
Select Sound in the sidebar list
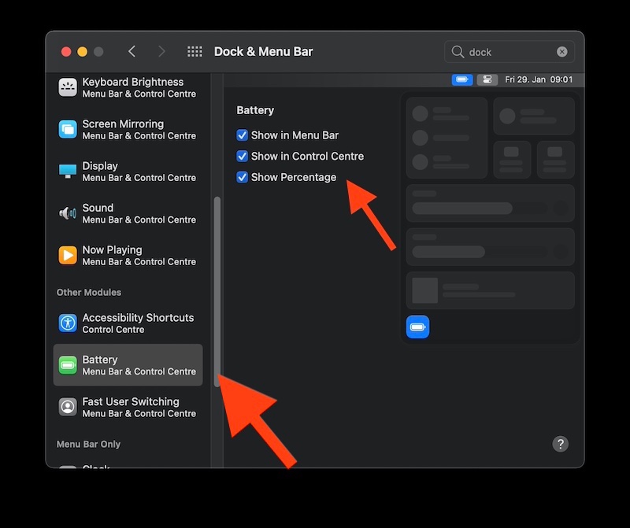(128, 213)
